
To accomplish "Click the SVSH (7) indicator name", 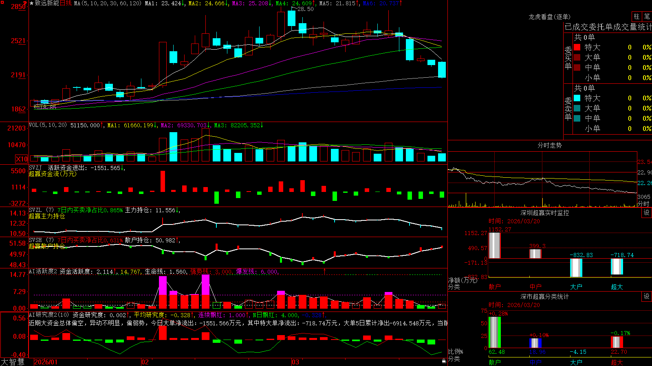I will coord(41,240).
